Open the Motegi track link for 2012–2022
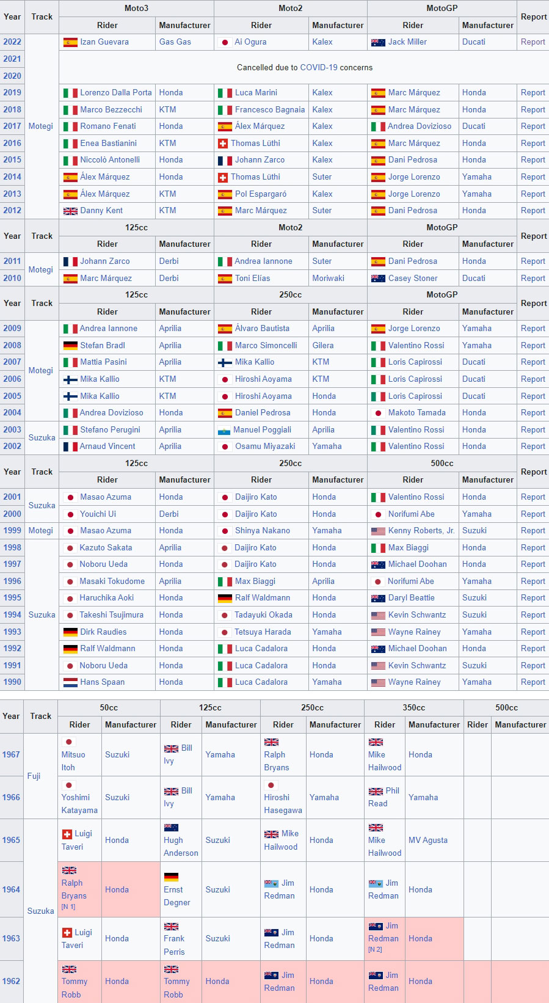 pyautogui.click(x=41, y=126)
